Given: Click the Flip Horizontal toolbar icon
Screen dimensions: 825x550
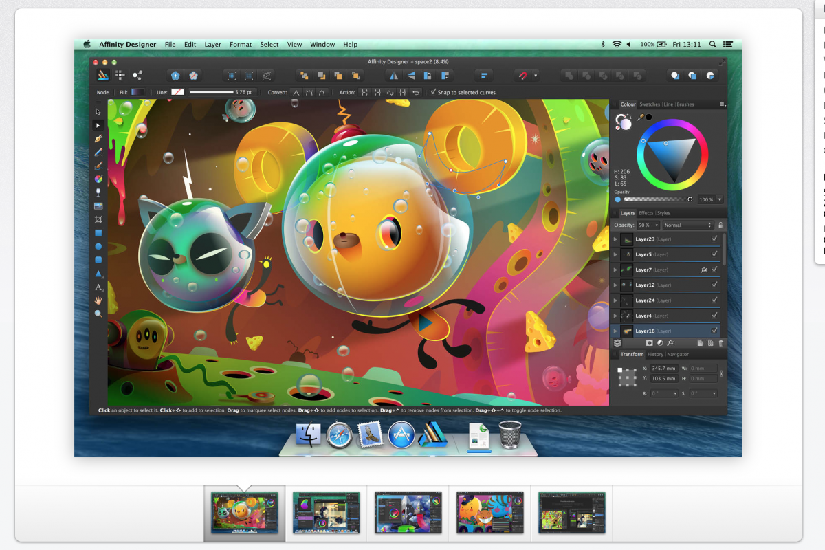Looking at the screenshot, I should click(x=394, y=76).
